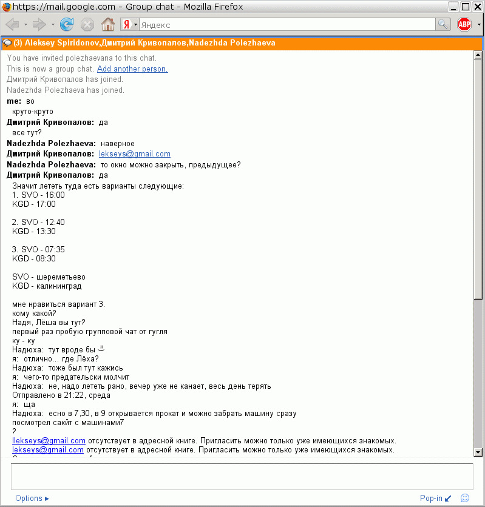
Task: Click the Stop loading button
Action: 87,24
